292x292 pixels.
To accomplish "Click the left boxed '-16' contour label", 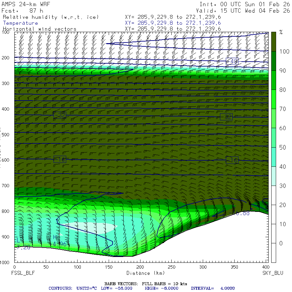I will pyautogui.click(x=60, y=159).
